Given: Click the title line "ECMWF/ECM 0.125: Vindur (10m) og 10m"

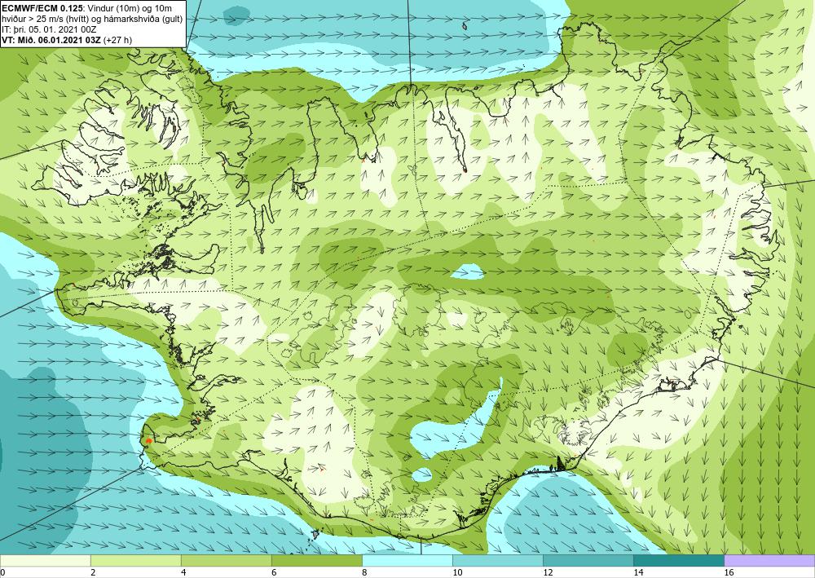Looking at the screenshot, I should tap(87, 8).
